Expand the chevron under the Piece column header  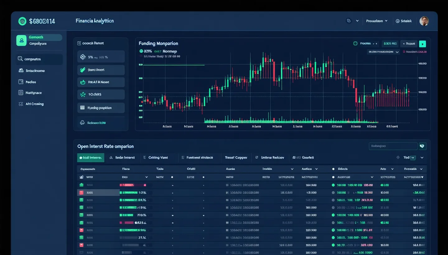click(147, 177)
